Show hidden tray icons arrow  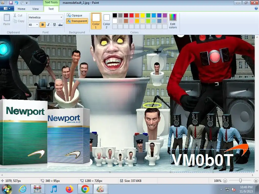(221, 189)
